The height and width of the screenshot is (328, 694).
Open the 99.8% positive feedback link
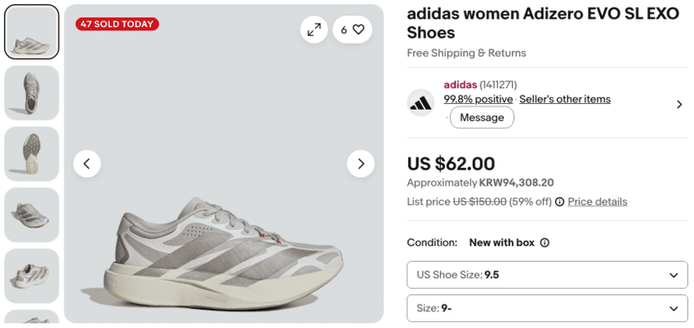[478, 99]
